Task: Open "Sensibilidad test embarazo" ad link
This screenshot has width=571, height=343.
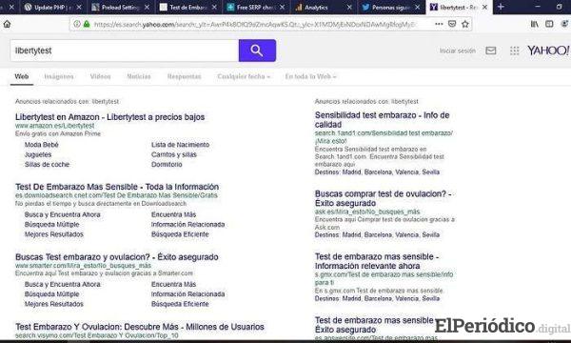Action: (x=382, y=119)
